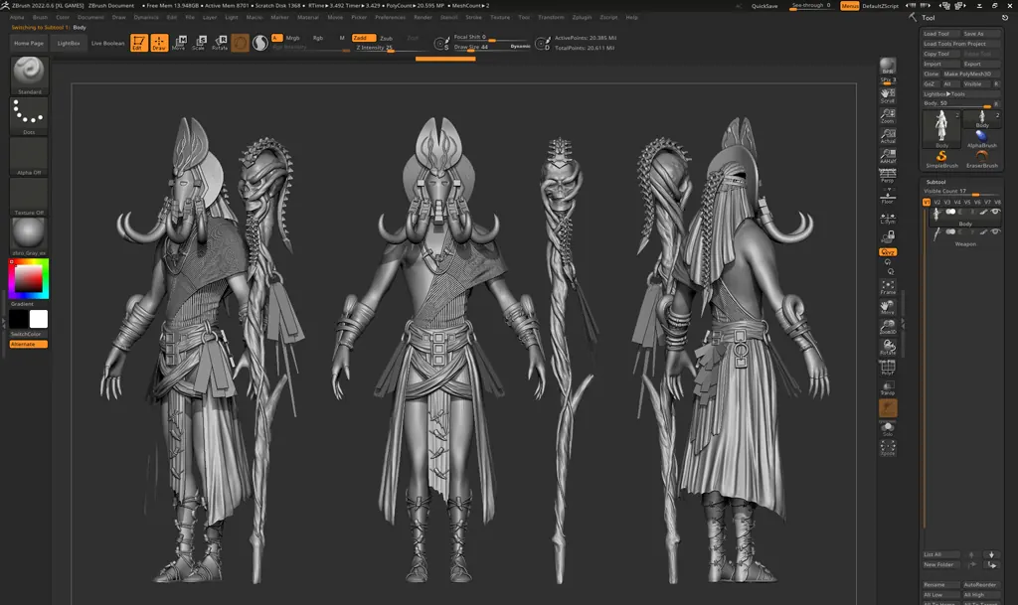Adjust the Draw Size slider

click(491, 47)
